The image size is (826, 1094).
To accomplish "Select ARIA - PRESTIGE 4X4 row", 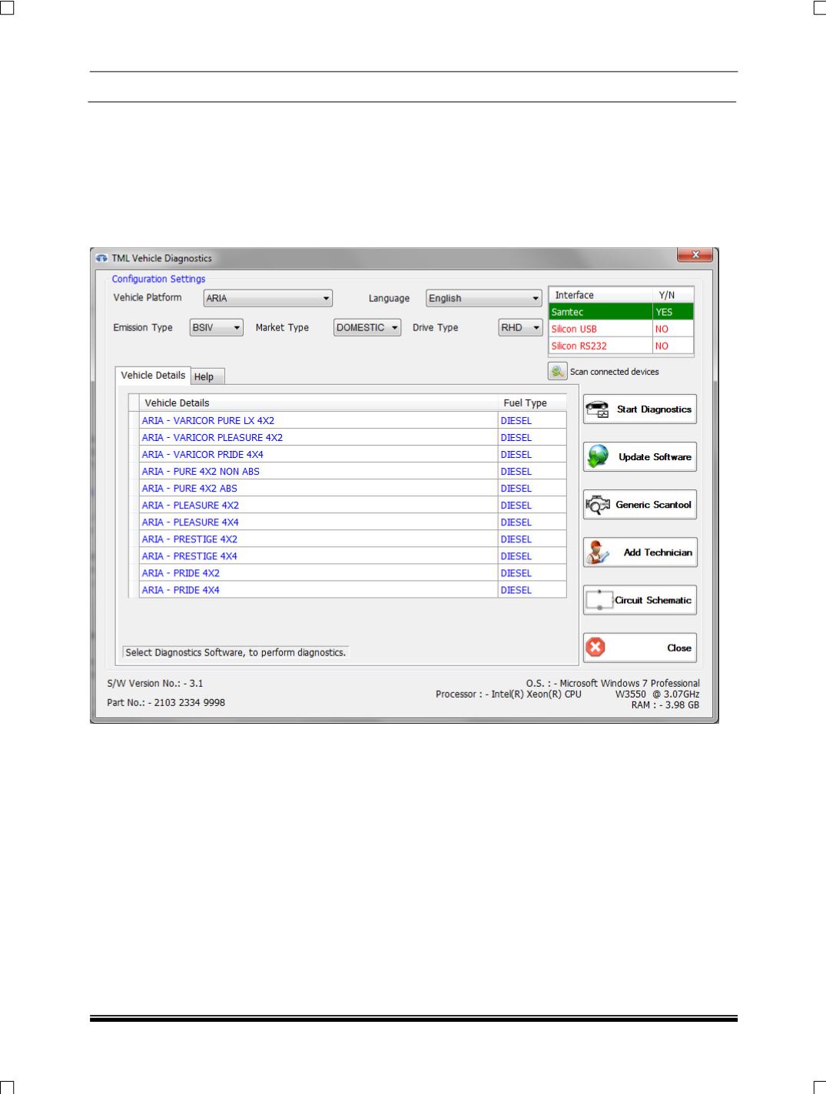I will (x=348, y=555).
